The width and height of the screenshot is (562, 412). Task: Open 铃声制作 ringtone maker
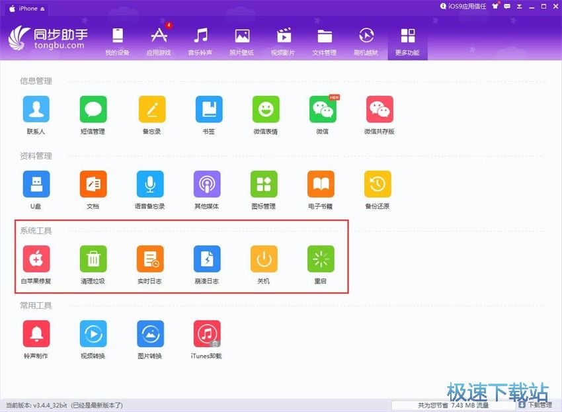36,333
